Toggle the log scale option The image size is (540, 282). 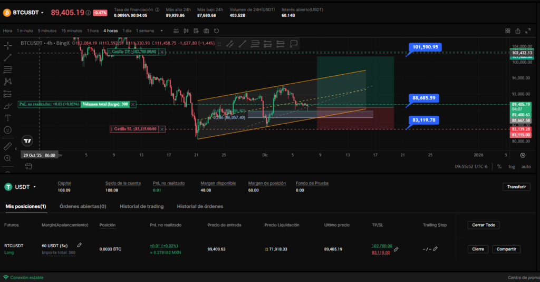click(512, 167)
